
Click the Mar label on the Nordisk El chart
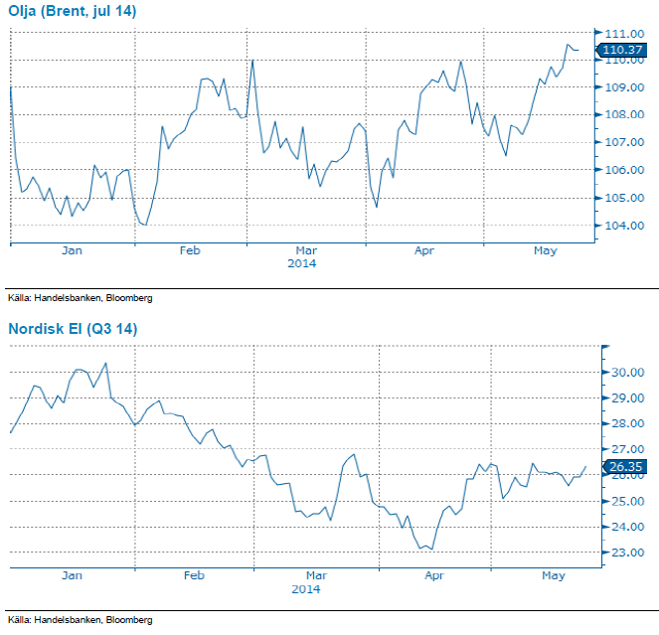(316, 575)
